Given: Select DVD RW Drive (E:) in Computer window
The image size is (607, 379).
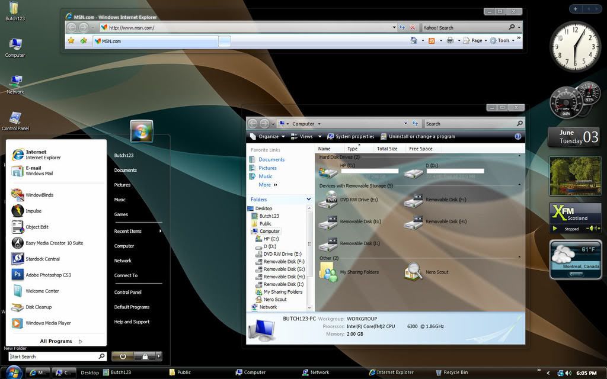Looking at the screenshot, I should point(349,200).
